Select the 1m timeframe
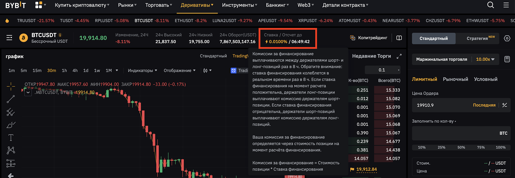515x178 pixels. pos(12,70)
